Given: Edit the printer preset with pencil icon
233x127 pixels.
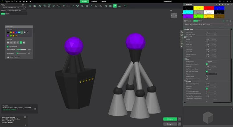Looking at the screenshot, I should point(25,8).
